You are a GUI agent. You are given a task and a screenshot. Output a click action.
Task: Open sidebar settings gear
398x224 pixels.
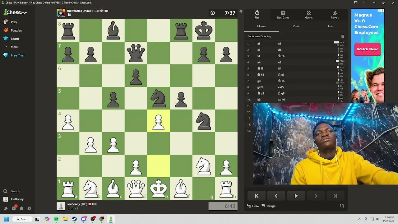[x=30, y=208]
